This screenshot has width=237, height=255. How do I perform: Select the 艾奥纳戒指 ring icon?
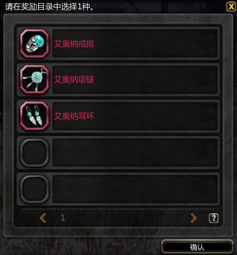(x=34, y=43)
